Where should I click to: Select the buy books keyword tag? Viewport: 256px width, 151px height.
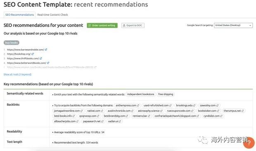click(12, 43)
